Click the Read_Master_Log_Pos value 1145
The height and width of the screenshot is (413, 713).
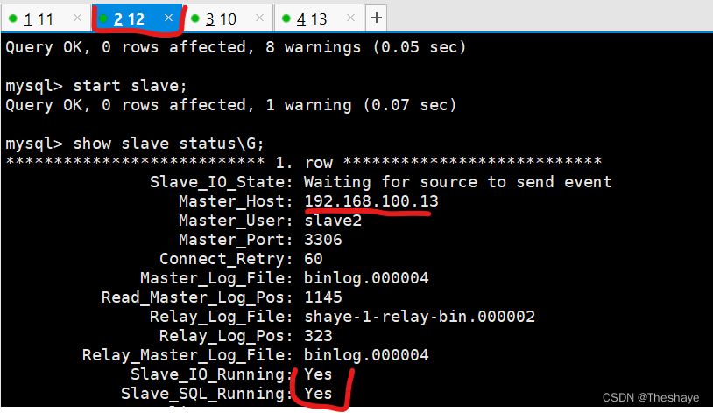[323, 297]
